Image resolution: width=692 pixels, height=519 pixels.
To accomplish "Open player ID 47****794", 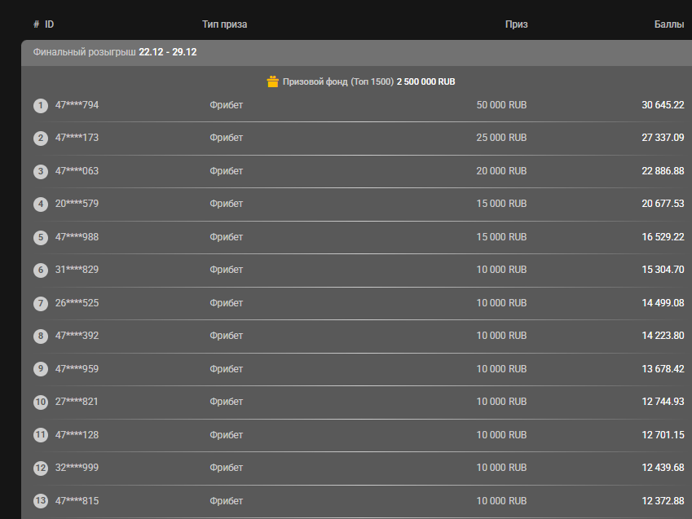I will pos(77,105).
